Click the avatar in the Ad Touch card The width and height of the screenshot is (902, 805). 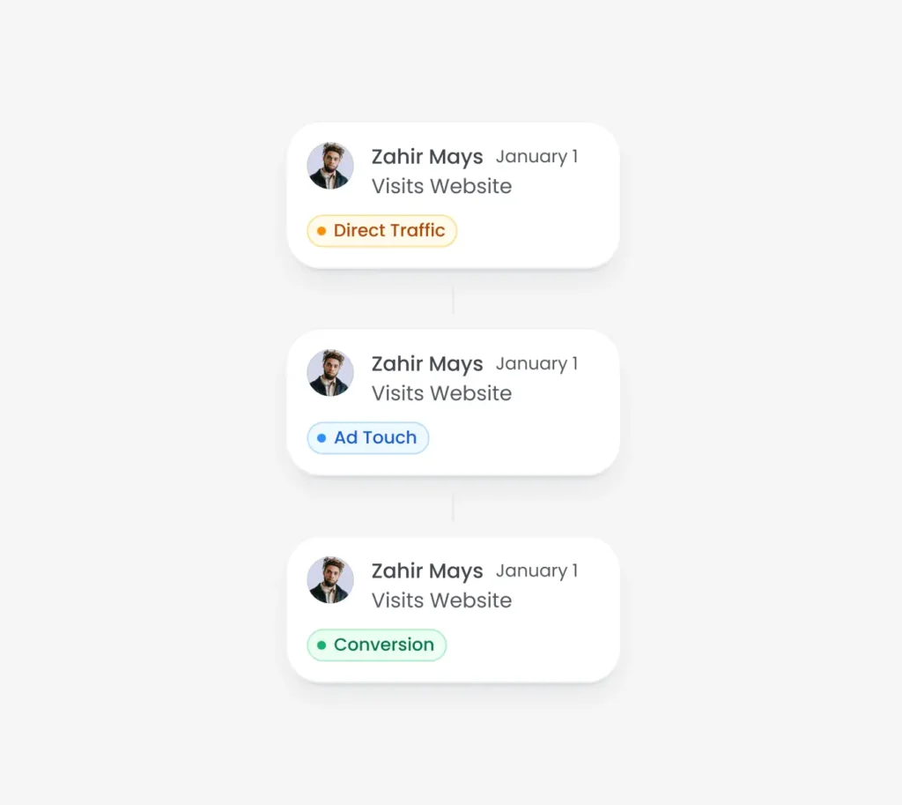coord(330,373)
